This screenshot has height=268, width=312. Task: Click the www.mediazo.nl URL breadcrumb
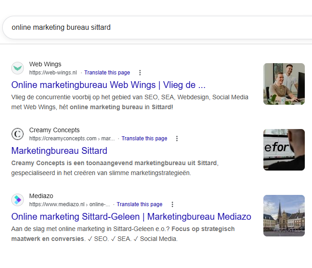click(69, 204)
